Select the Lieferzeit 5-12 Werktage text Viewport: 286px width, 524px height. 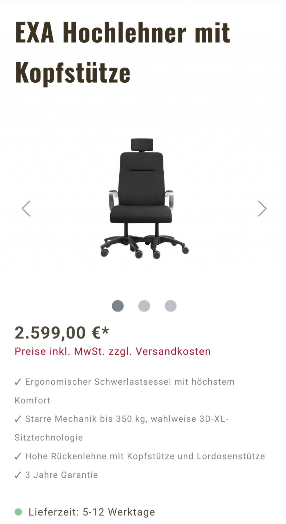(x=92, y=512)
